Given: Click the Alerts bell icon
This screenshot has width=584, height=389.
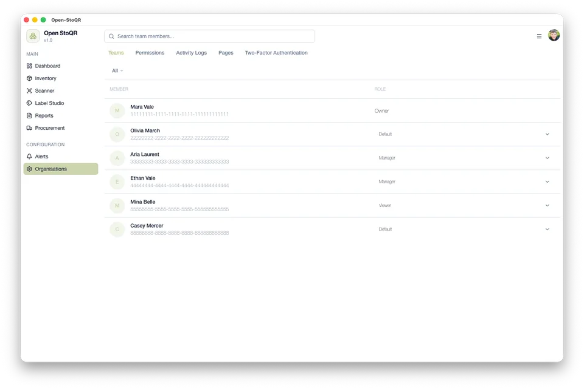Looking at the screenshot, I should point(29,157).
